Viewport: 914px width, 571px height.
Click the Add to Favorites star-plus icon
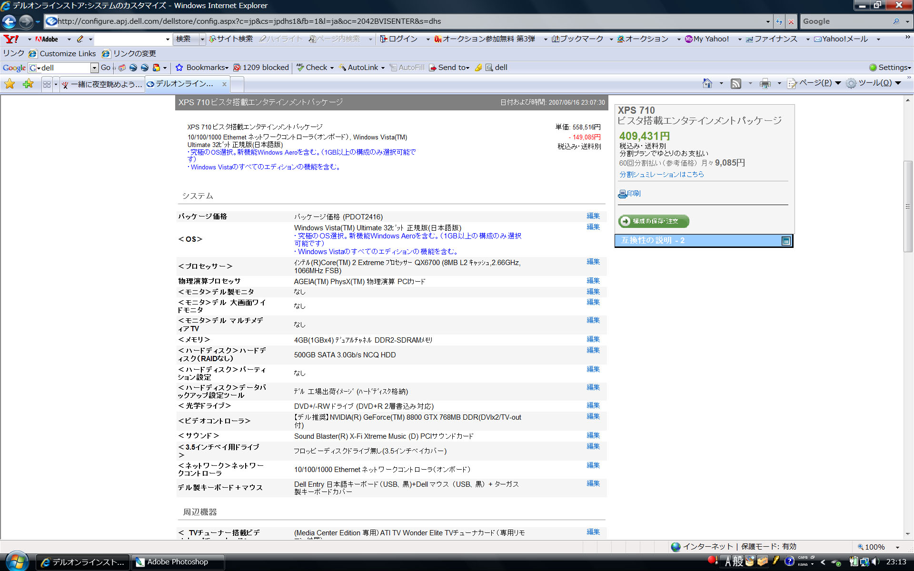point(28,84)
